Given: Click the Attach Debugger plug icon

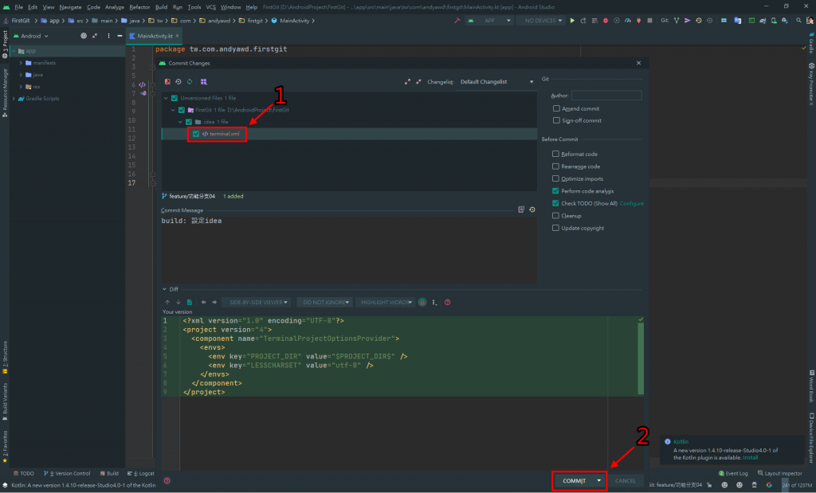Looking at the screenshot, I should tap(638, 21).
